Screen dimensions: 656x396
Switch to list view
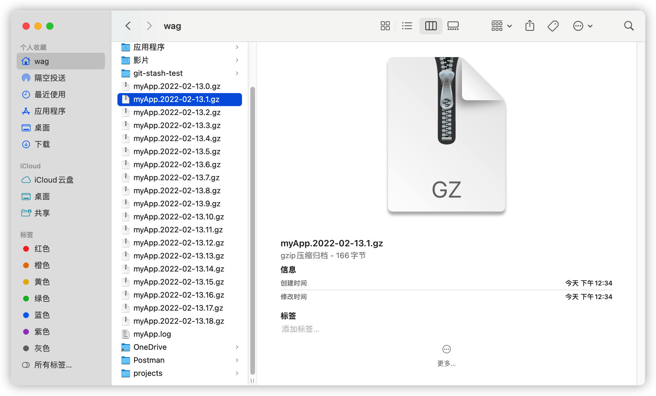[407, 26]
